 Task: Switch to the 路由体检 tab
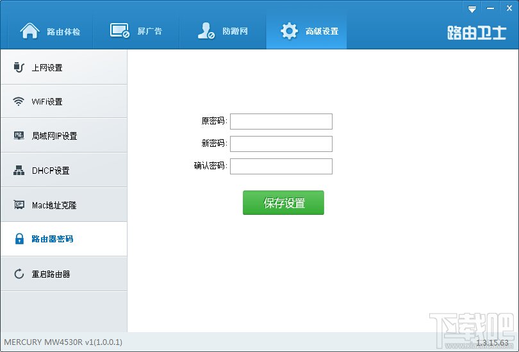coord(50,31)
